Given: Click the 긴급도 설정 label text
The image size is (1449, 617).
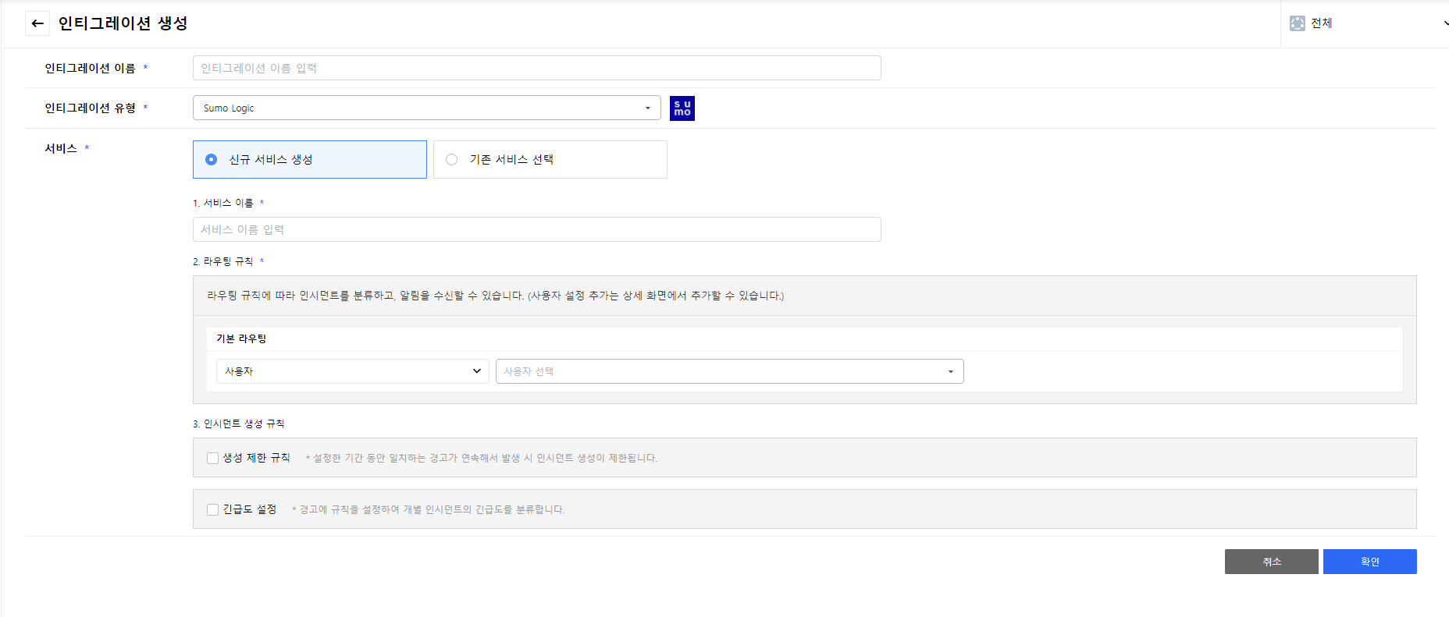Looking at the screenshot, I should click(x=250, y=509).
